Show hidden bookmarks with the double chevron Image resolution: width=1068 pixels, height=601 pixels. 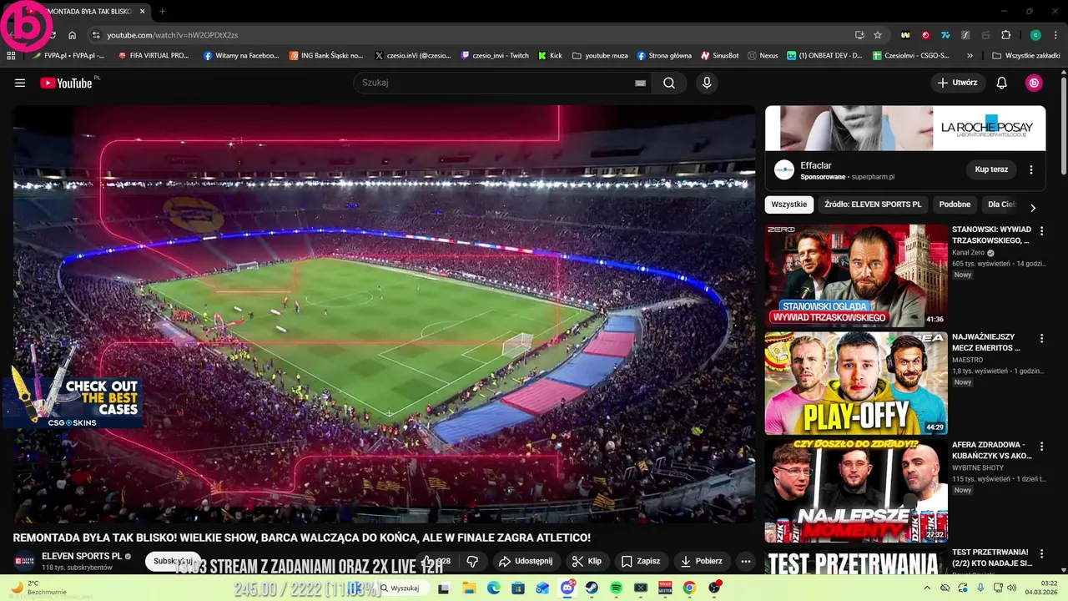click(970, 55)
